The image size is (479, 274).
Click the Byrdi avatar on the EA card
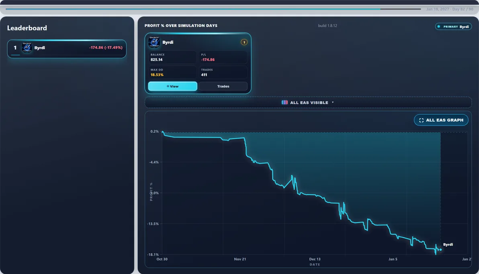click(154, 42)
